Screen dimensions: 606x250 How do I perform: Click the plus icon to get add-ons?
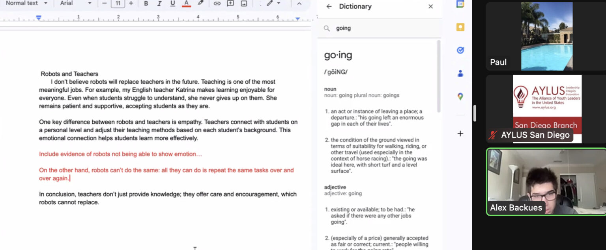coord(460,133)
